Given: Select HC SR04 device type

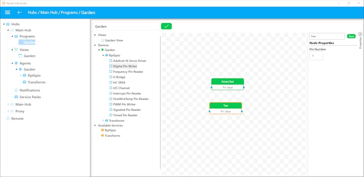Looking at the screenshot, I should (119, 82).
